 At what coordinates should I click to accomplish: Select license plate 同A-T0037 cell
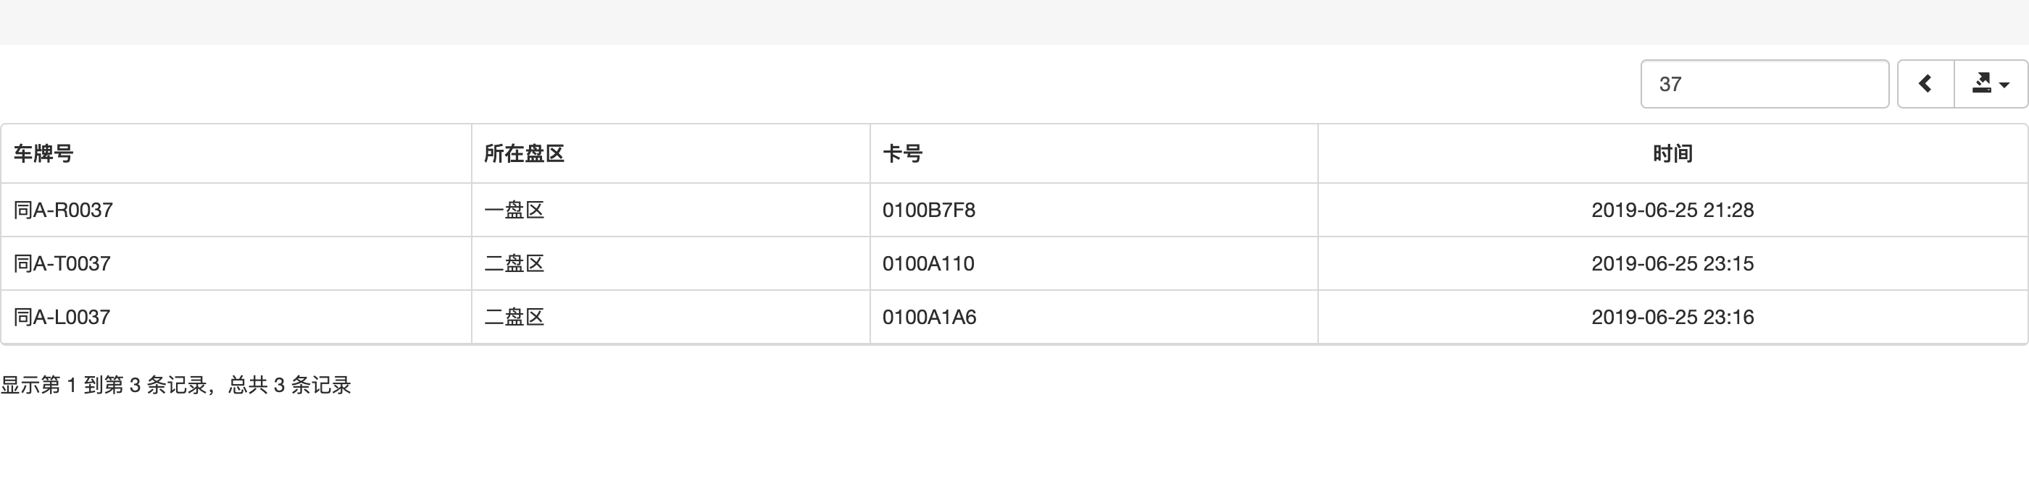(x=62, y=263)
